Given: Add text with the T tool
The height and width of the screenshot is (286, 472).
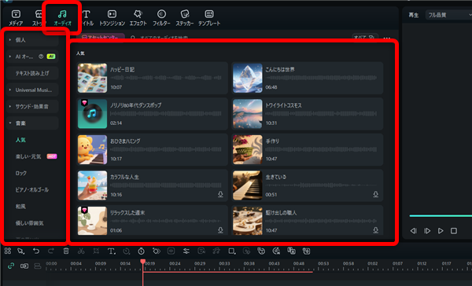Looking at the screenshot, I should [112, 251].
